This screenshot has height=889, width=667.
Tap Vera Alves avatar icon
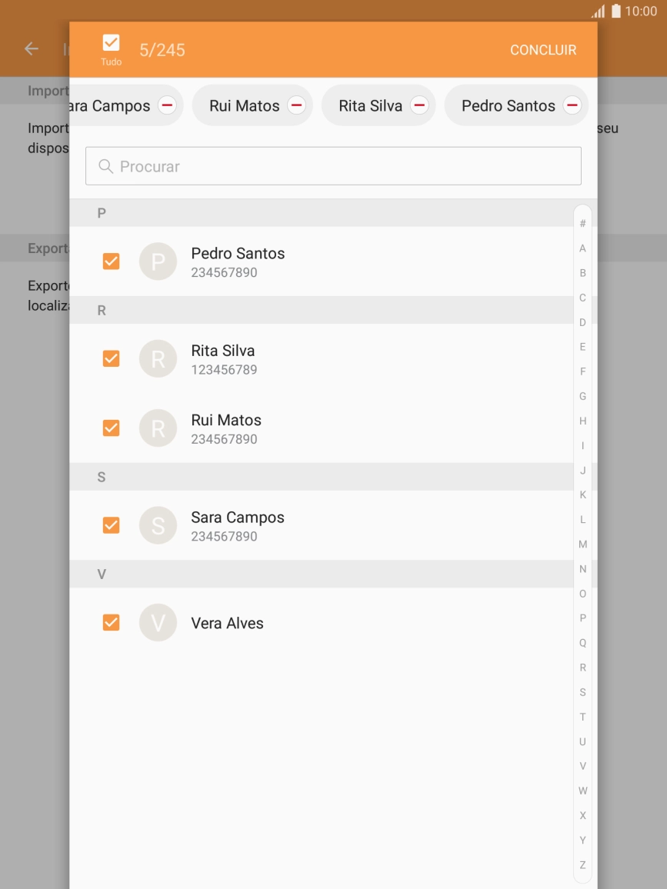click(158, 623)
